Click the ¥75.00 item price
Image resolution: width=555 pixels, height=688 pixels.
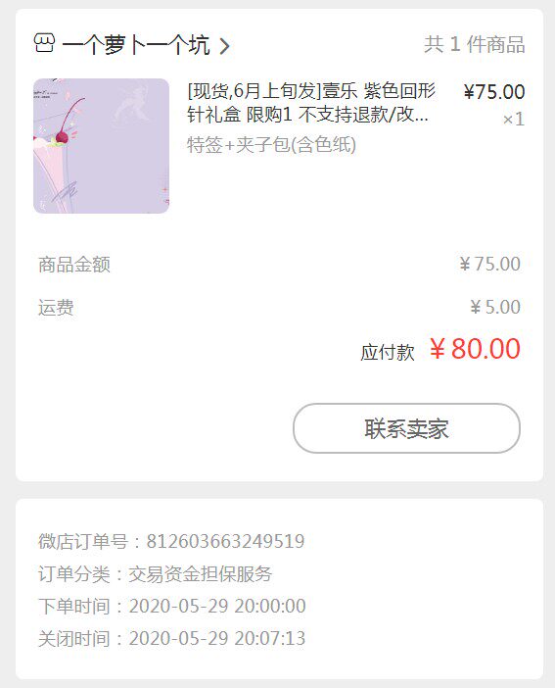494,92
